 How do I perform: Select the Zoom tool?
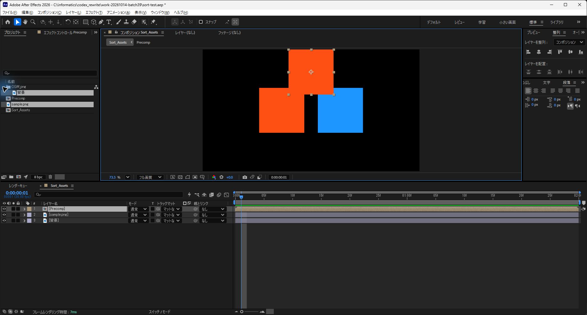[33, 22]
